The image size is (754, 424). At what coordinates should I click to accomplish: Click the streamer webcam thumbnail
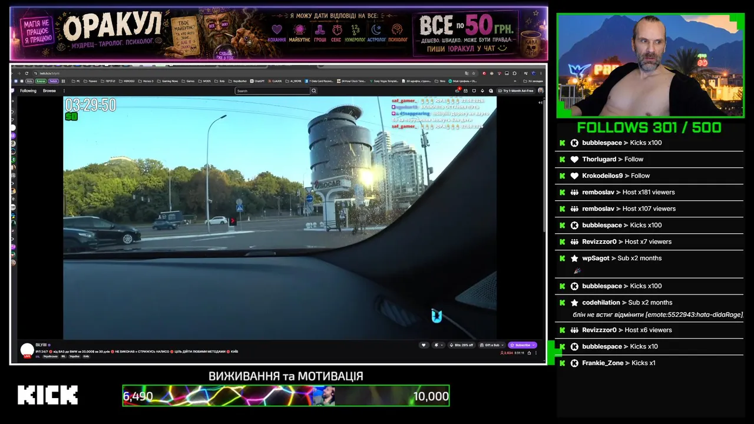650,65
